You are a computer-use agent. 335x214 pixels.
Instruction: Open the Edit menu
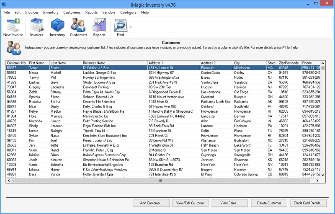[x=18, y=13]
